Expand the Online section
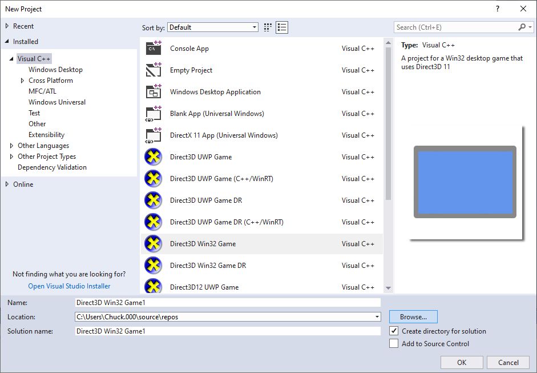This screenshot has width=537, height=373. pyautogui.click(x=7, y=184)
